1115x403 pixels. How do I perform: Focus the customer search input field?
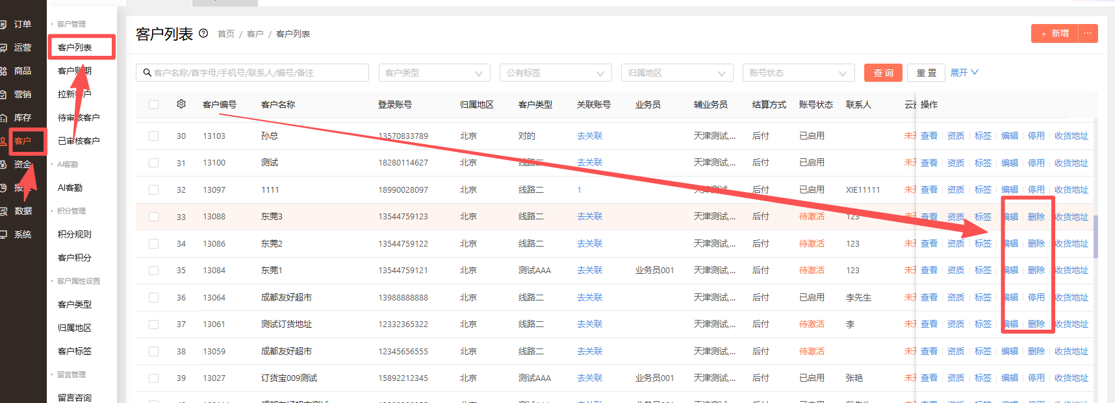tap(252, 73)
